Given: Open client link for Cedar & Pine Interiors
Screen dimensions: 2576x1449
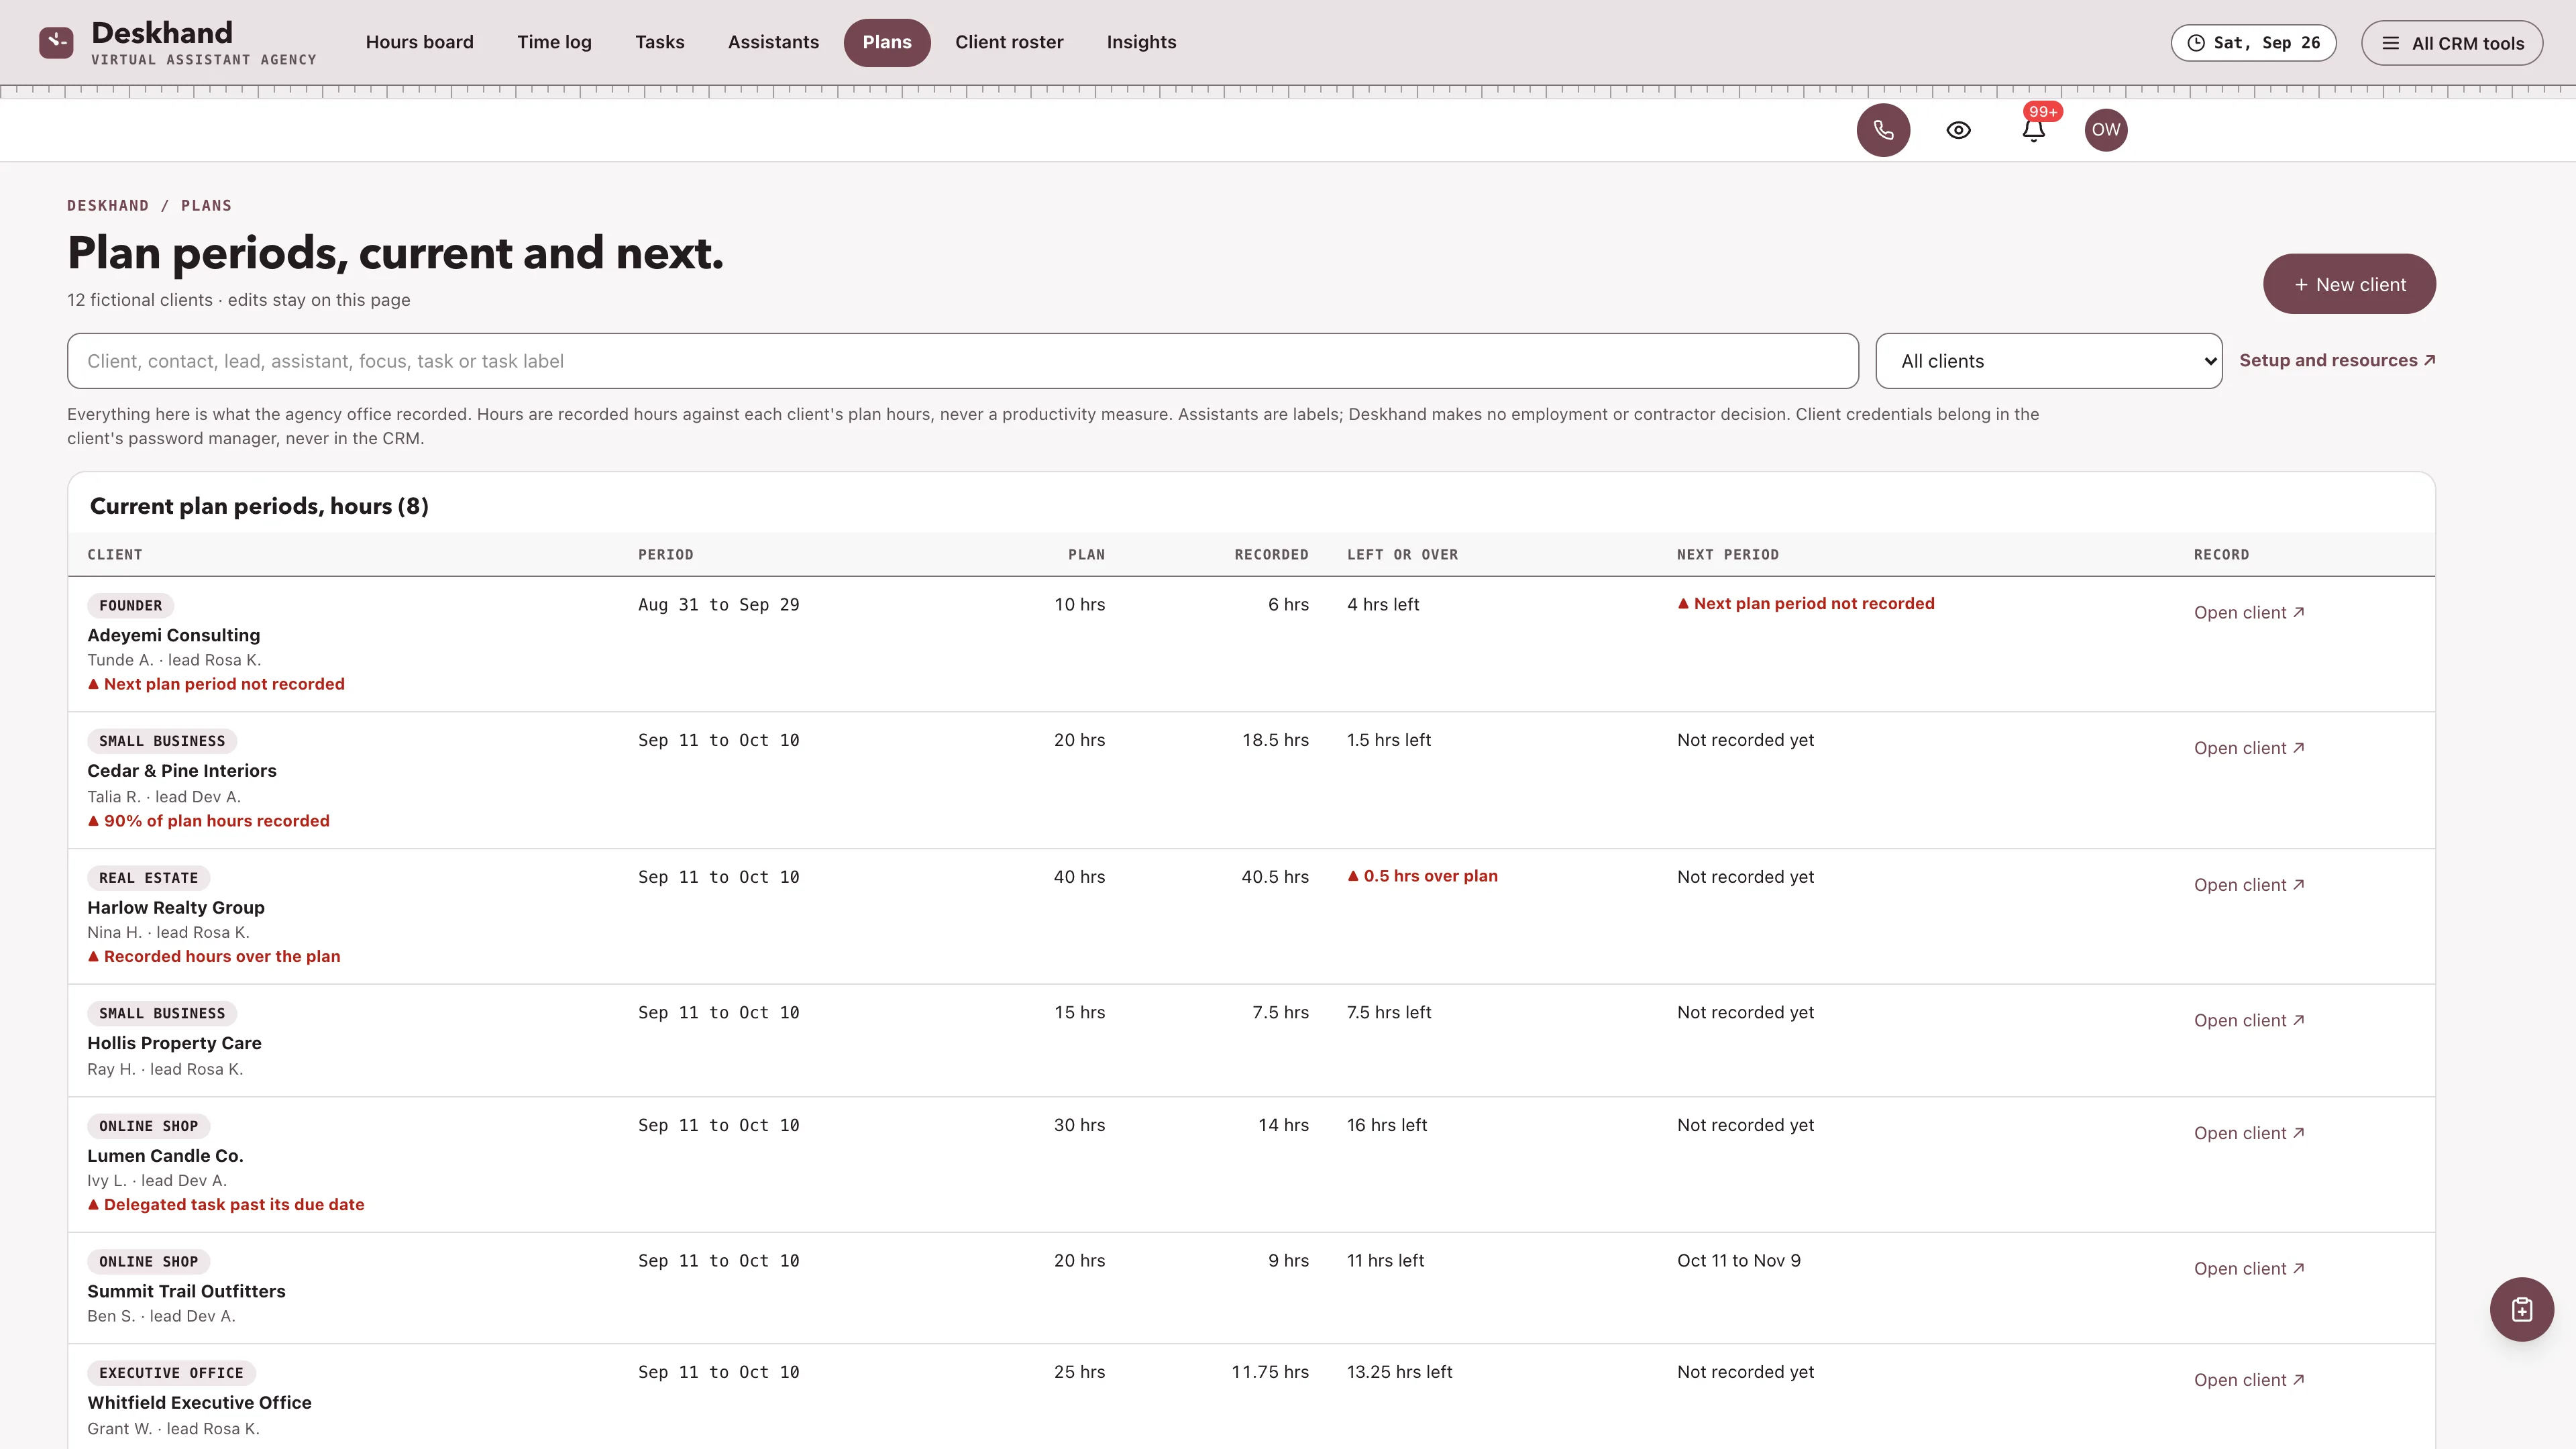Looking at the screenshot, I should pos(2249,748).
